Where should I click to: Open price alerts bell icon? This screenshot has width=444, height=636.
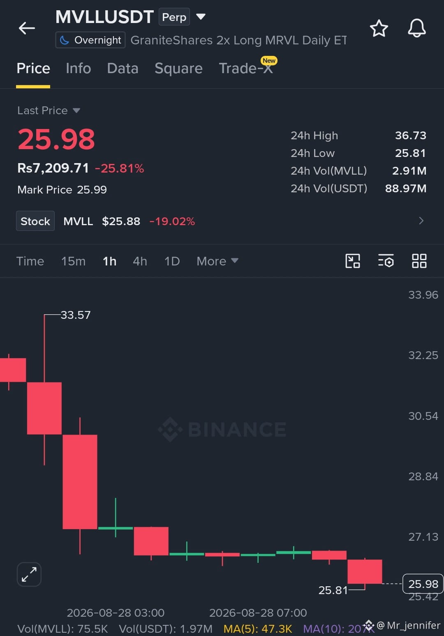pos(416,28)
